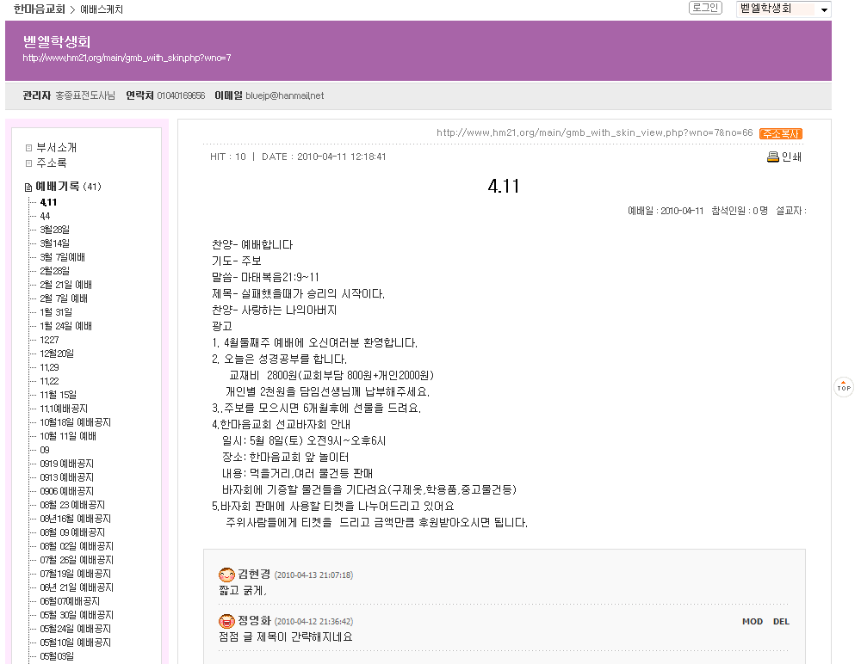Select the 3월28일 worship record entry

click(55, 230)
